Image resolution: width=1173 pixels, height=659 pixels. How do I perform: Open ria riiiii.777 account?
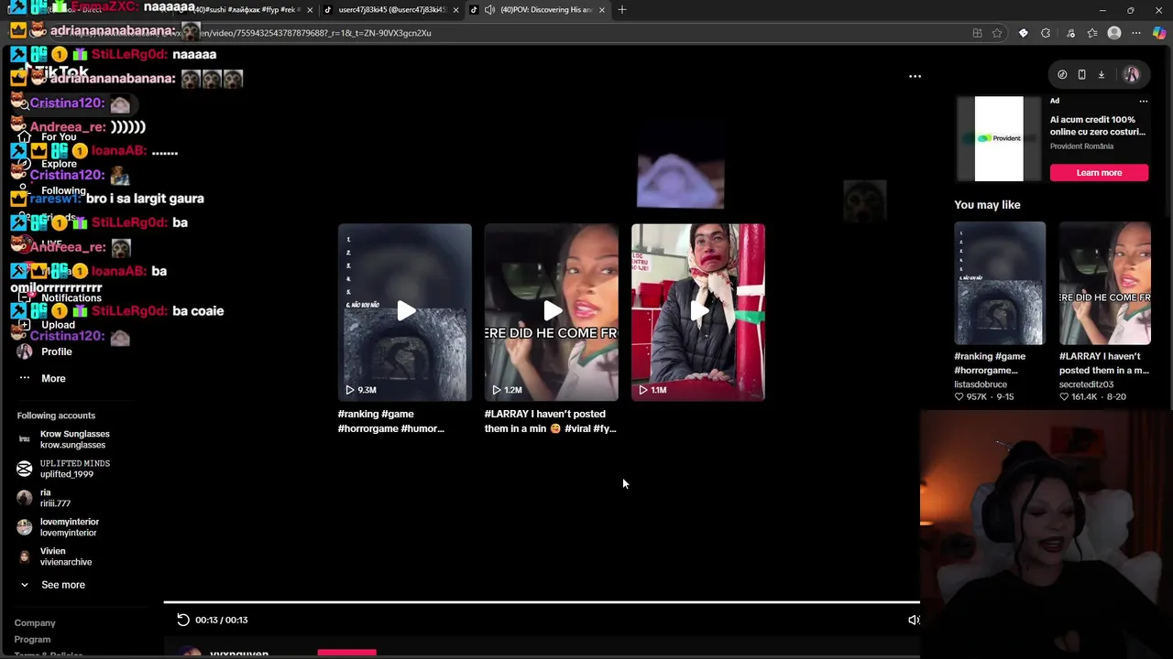pos(55,498)
